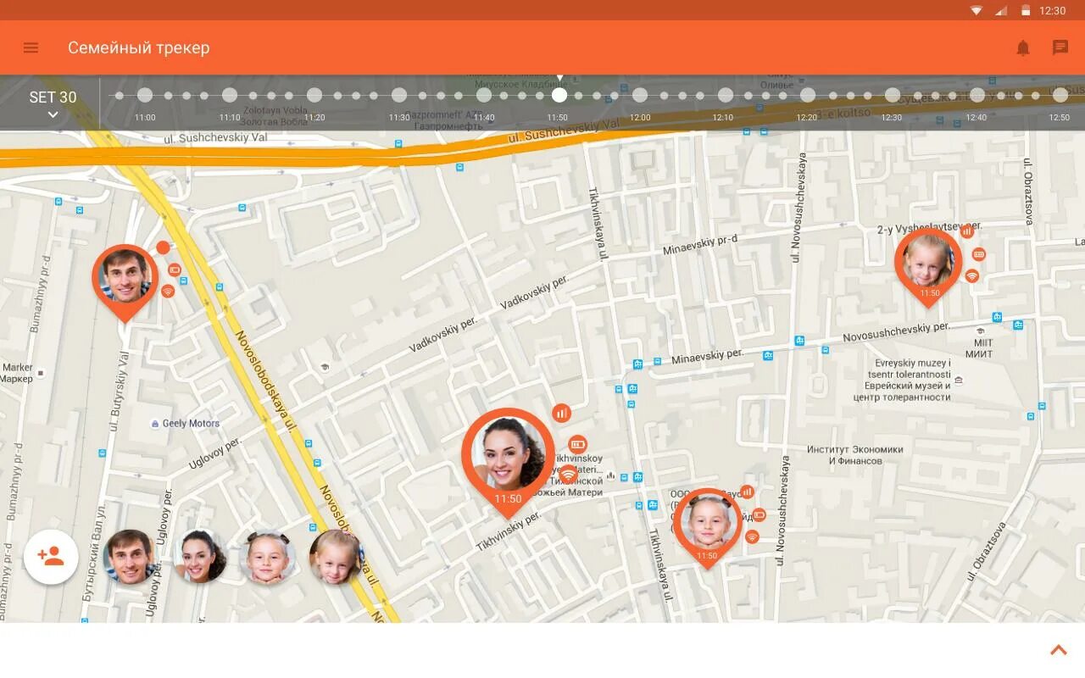This screenshot has width=1085, height=678.
Task: Open the hamburger navigation menu
Action: tap(31, 47)
